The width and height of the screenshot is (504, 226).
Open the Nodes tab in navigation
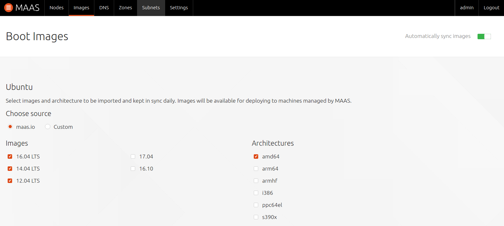[x=56, y=8]
